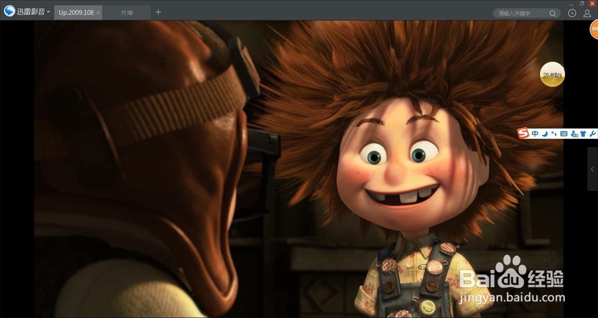Open playback history clock icon
598x318 pixels.
tap(572, 13)
